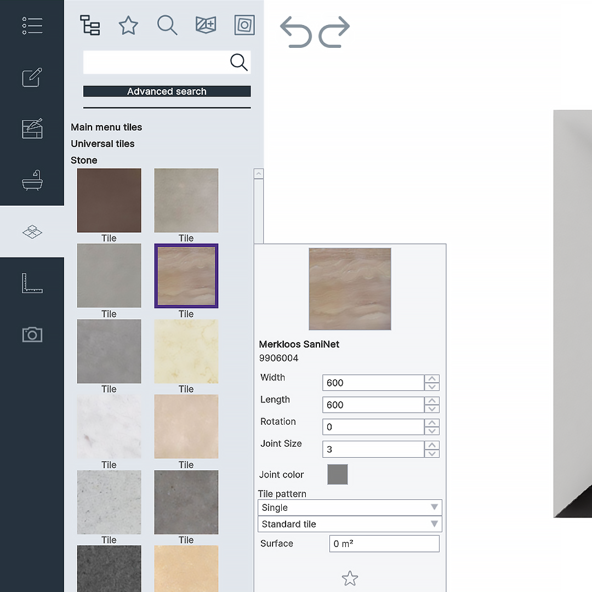Open the add-to-plan icon in the toolbar
592x592 pixels.
point(206,25)
